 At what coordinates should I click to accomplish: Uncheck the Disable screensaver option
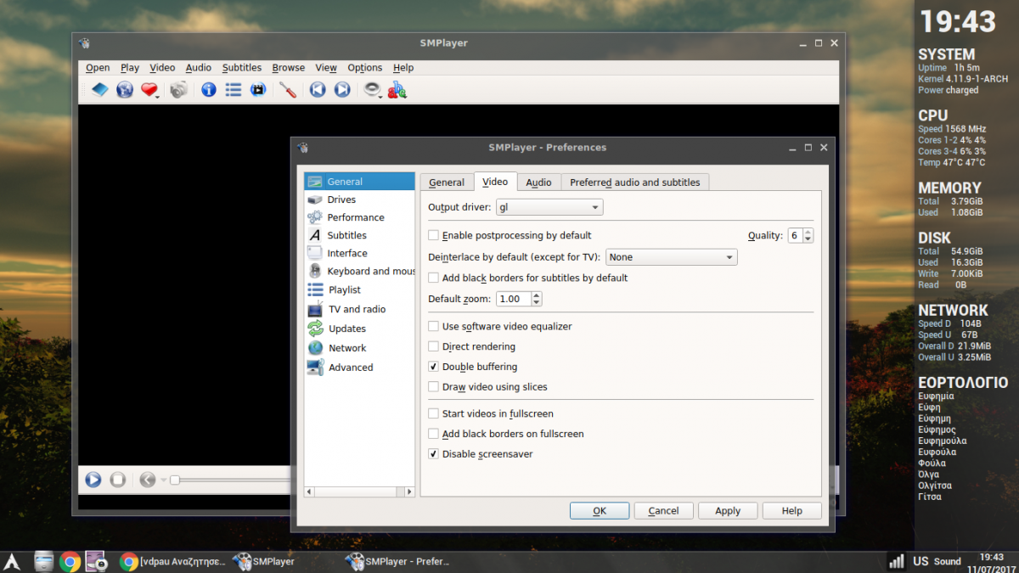pos(434,454)
